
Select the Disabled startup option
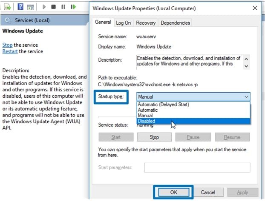(x=193, y=121)
